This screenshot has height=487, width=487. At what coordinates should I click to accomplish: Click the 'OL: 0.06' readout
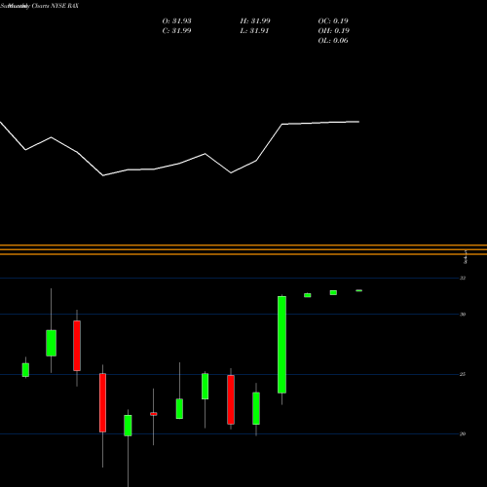point(333,41)
